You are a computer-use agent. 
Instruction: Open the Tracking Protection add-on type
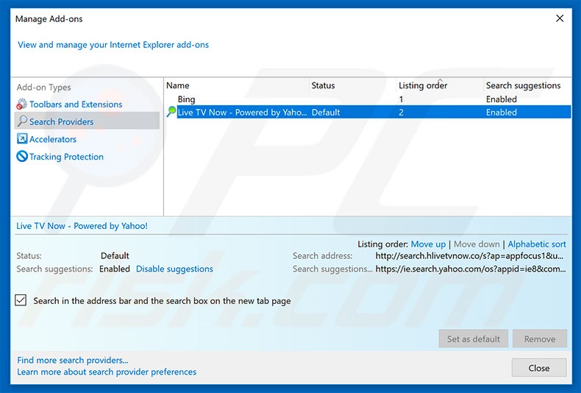coord(66,157)
